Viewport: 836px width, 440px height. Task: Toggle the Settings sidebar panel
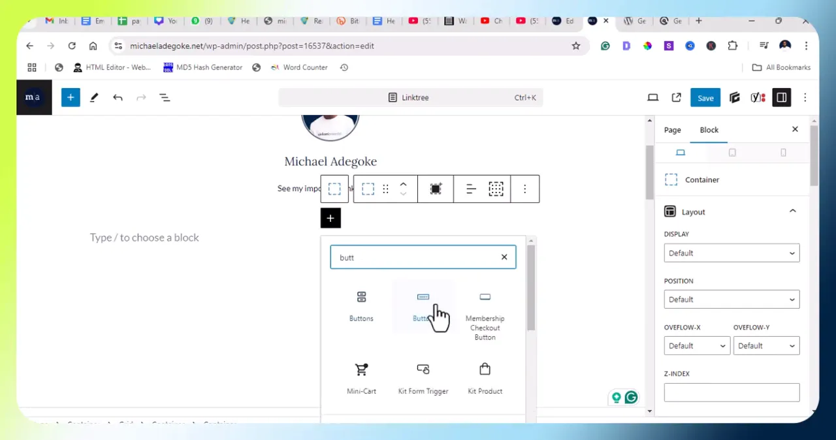(x=781, y=97)
